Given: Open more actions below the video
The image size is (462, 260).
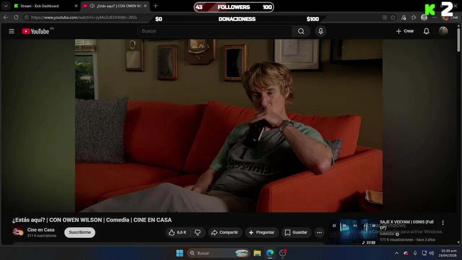Looking at the screenshot, I should click(319, 233).
